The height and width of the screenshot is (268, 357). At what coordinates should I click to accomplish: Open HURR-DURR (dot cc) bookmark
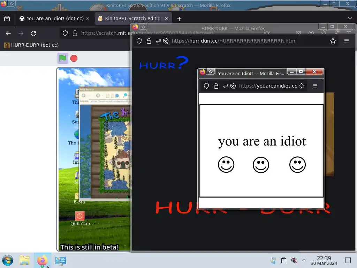(x=31, y=45)
